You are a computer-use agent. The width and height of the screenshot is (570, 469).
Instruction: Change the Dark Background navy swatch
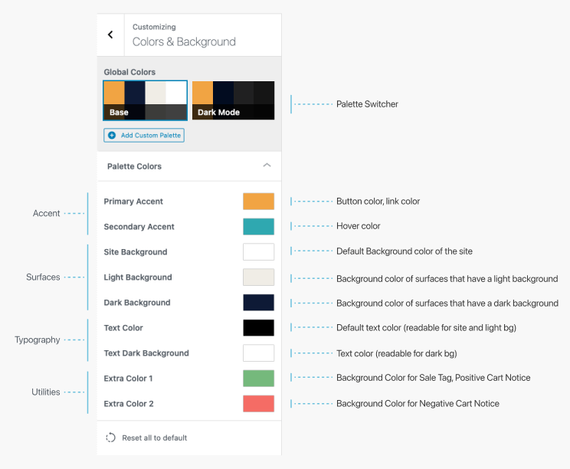pos(258,303)
